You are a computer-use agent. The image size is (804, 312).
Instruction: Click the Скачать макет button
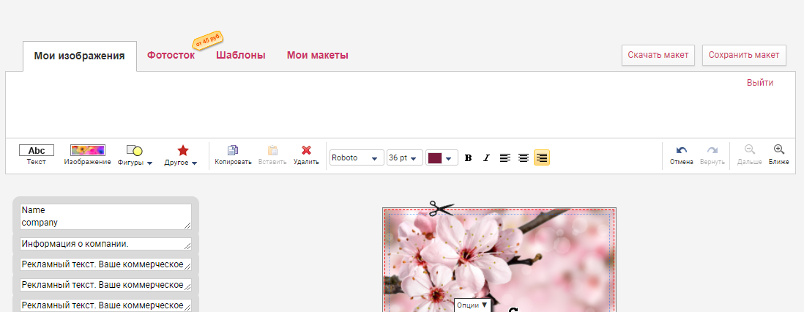pyautogui.click(x=658, y=56)
